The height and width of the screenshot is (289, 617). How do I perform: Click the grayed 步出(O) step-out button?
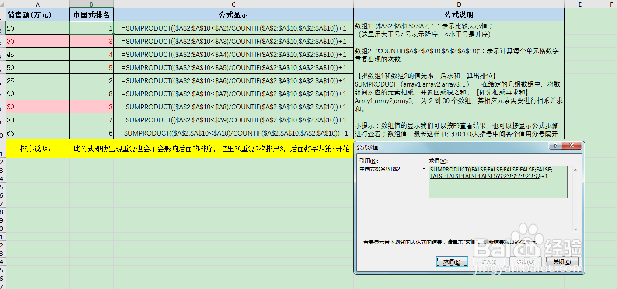(x=525, y=261)
